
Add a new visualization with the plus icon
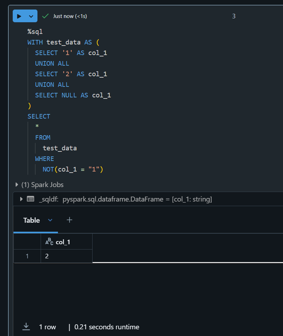click(69, 220)
